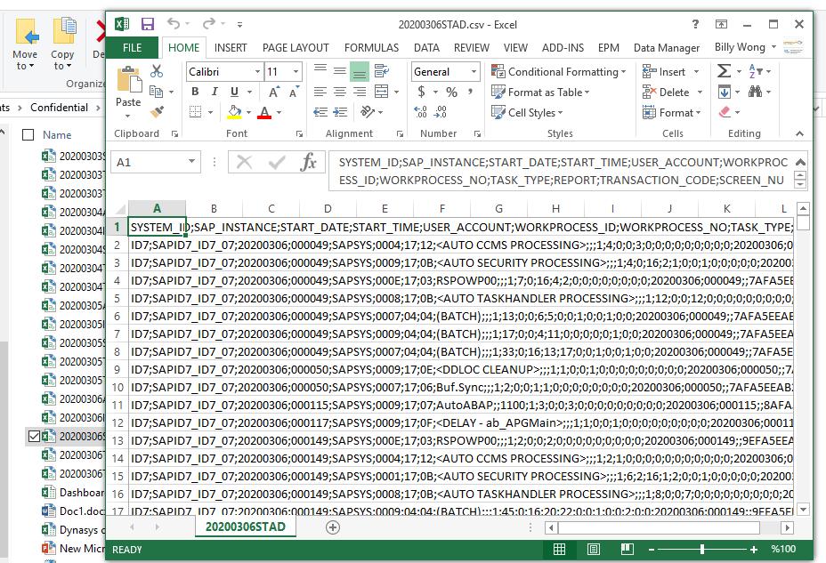This screenshot has width=826, height=563.
Task: Click the Paste clipboard icon
Action: tap(128, 80)
